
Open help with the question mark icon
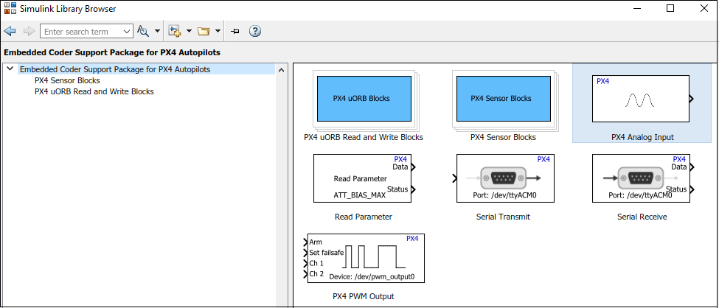255,31
